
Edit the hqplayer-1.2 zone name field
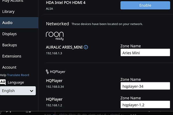(x=145, y=105)
